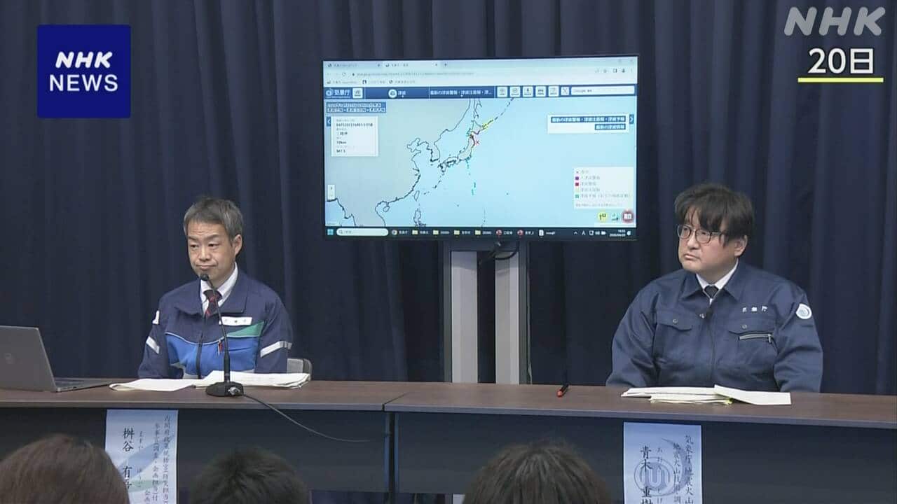Click the JMA home logo in header
The height and width of the screenshot is (504, 897).
[337, 92]
